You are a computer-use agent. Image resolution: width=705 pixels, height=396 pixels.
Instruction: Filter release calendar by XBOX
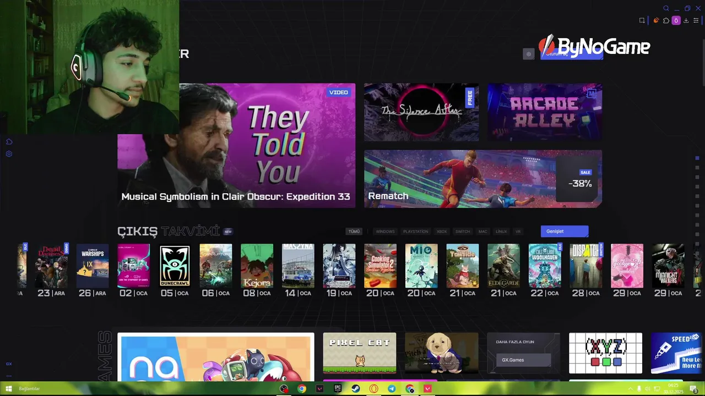tap(442, 232)
